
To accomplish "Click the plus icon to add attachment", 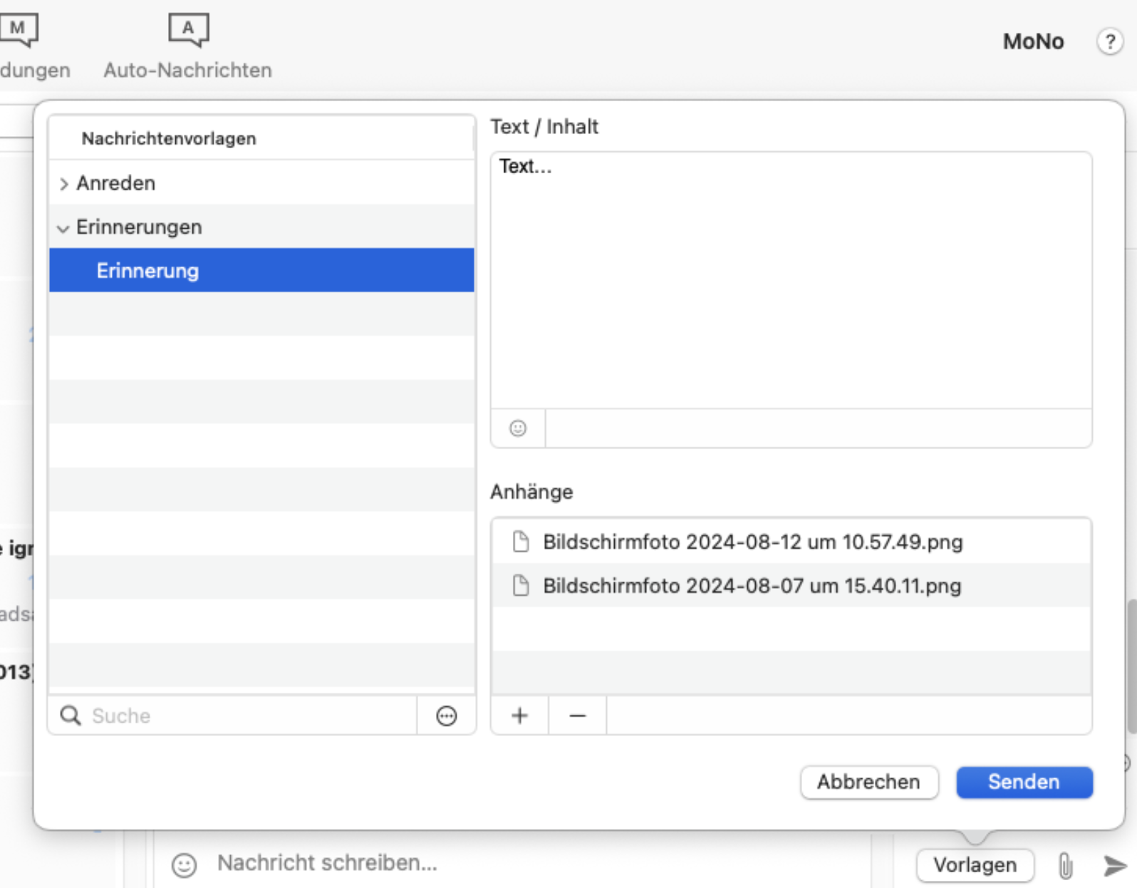I will (x=519, y=716).
